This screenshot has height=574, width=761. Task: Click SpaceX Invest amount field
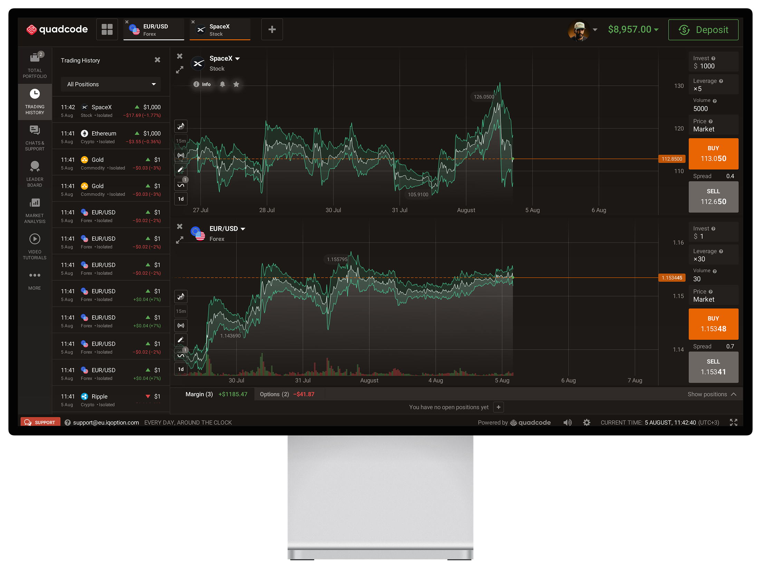[x=713, y=62]
